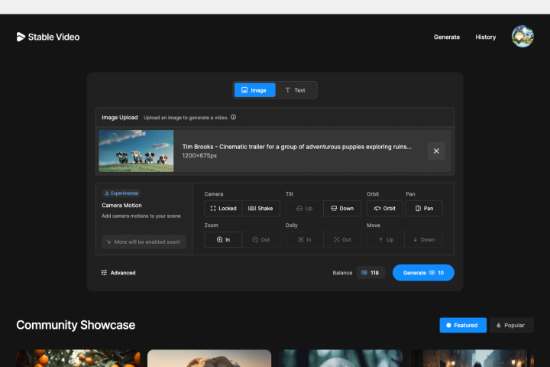The image size is (550, 367).
Task: Enable the Shake camera option
Action: [260, 208]
